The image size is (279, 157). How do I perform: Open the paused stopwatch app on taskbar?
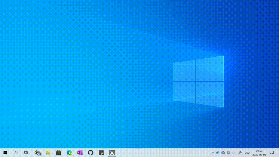click(x=38, y=153)
